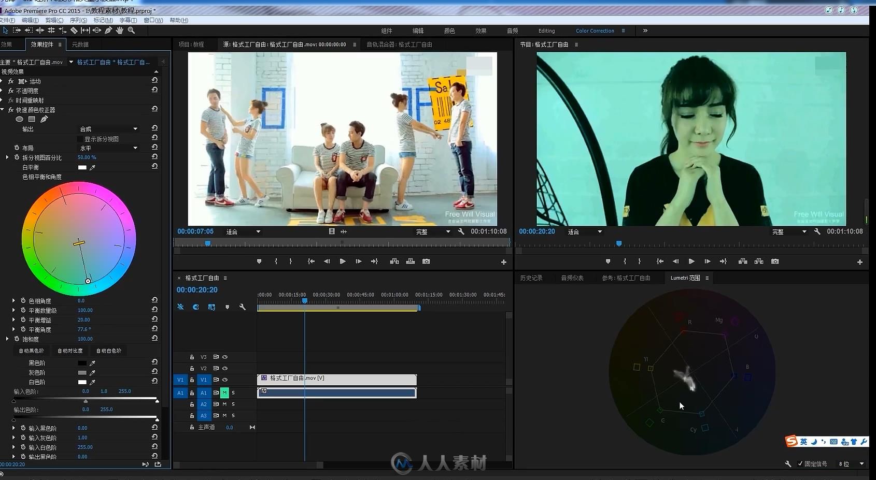Viewport: 876px width, 480px height.
Task: Click the 黑色阶 black level color swatch
Action: point(82,363)
